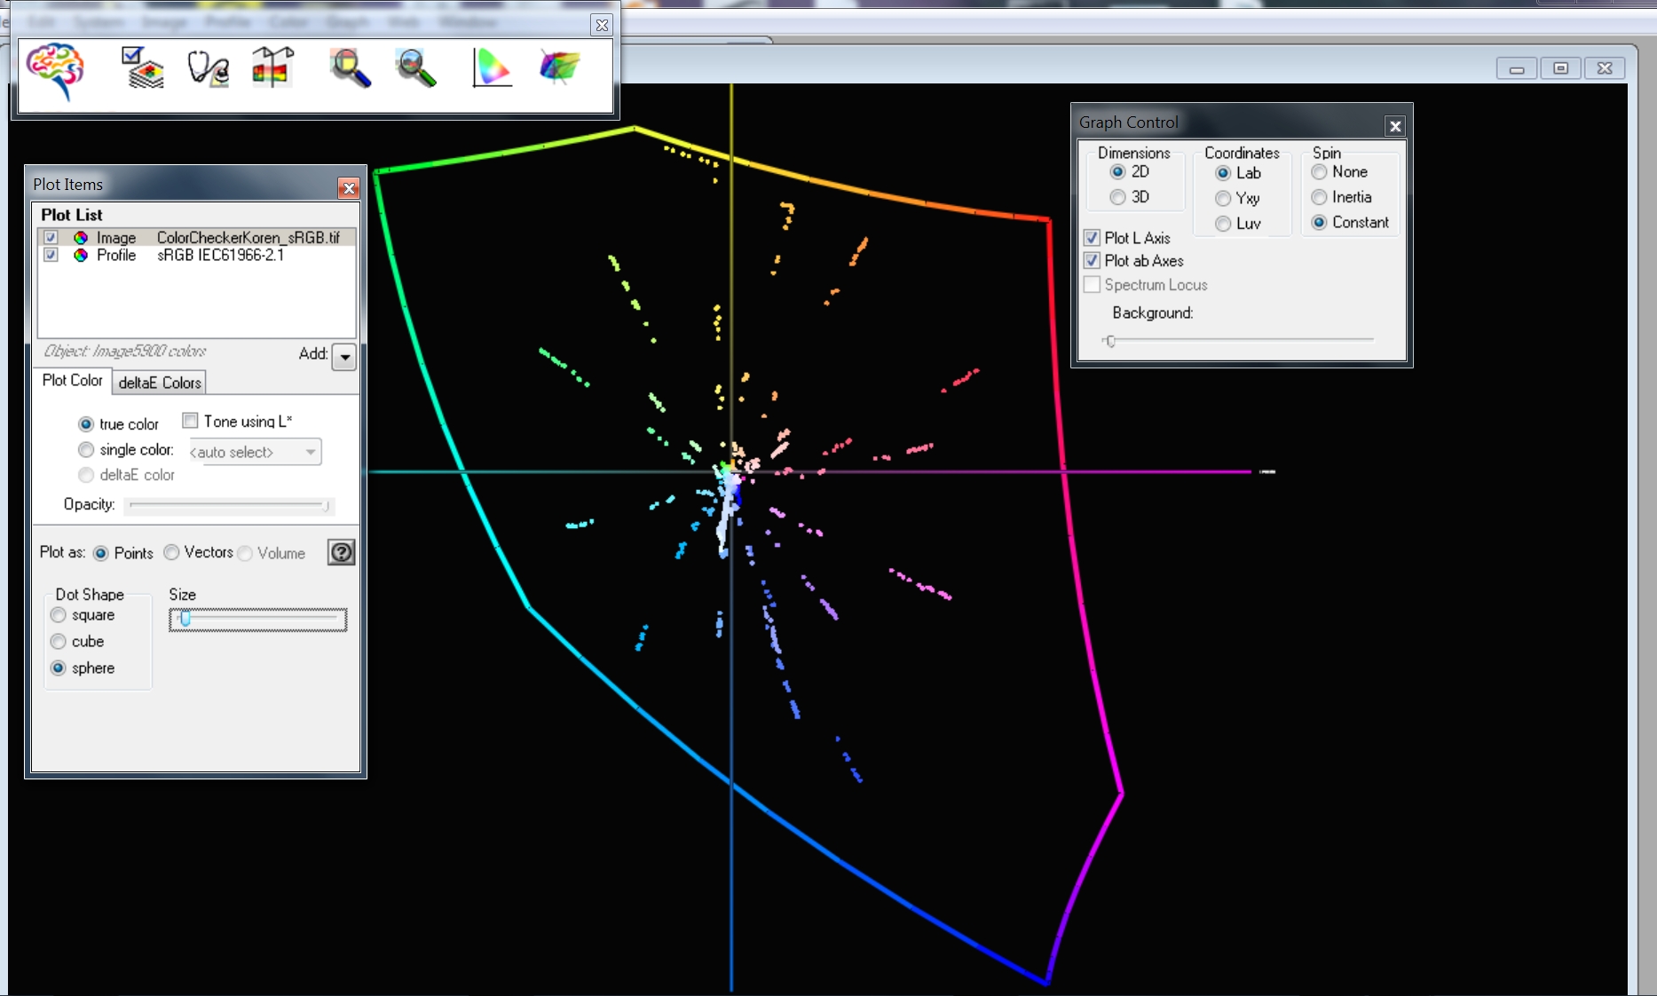Plot as Volume
Image resolution: width=1657 pixels, height=996 pixels.
[x=245, y=553]
